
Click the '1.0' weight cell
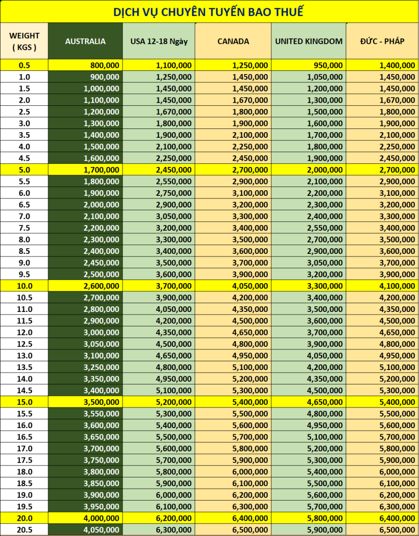point(24,77)
